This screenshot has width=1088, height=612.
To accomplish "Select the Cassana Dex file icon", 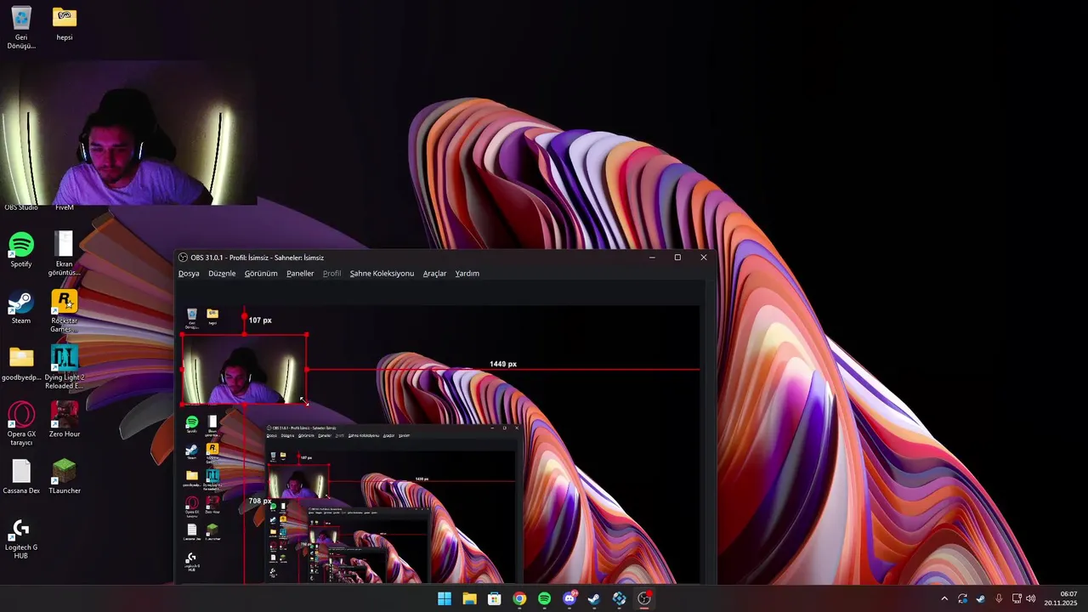I will click(x=21, y=477).
